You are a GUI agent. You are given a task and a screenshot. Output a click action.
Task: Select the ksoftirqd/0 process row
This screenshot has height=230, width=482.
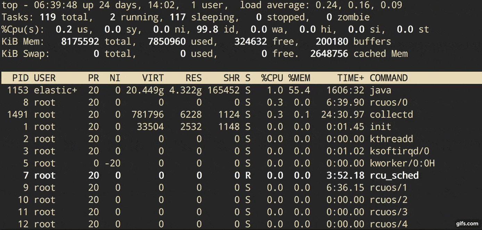click(208, 151)
